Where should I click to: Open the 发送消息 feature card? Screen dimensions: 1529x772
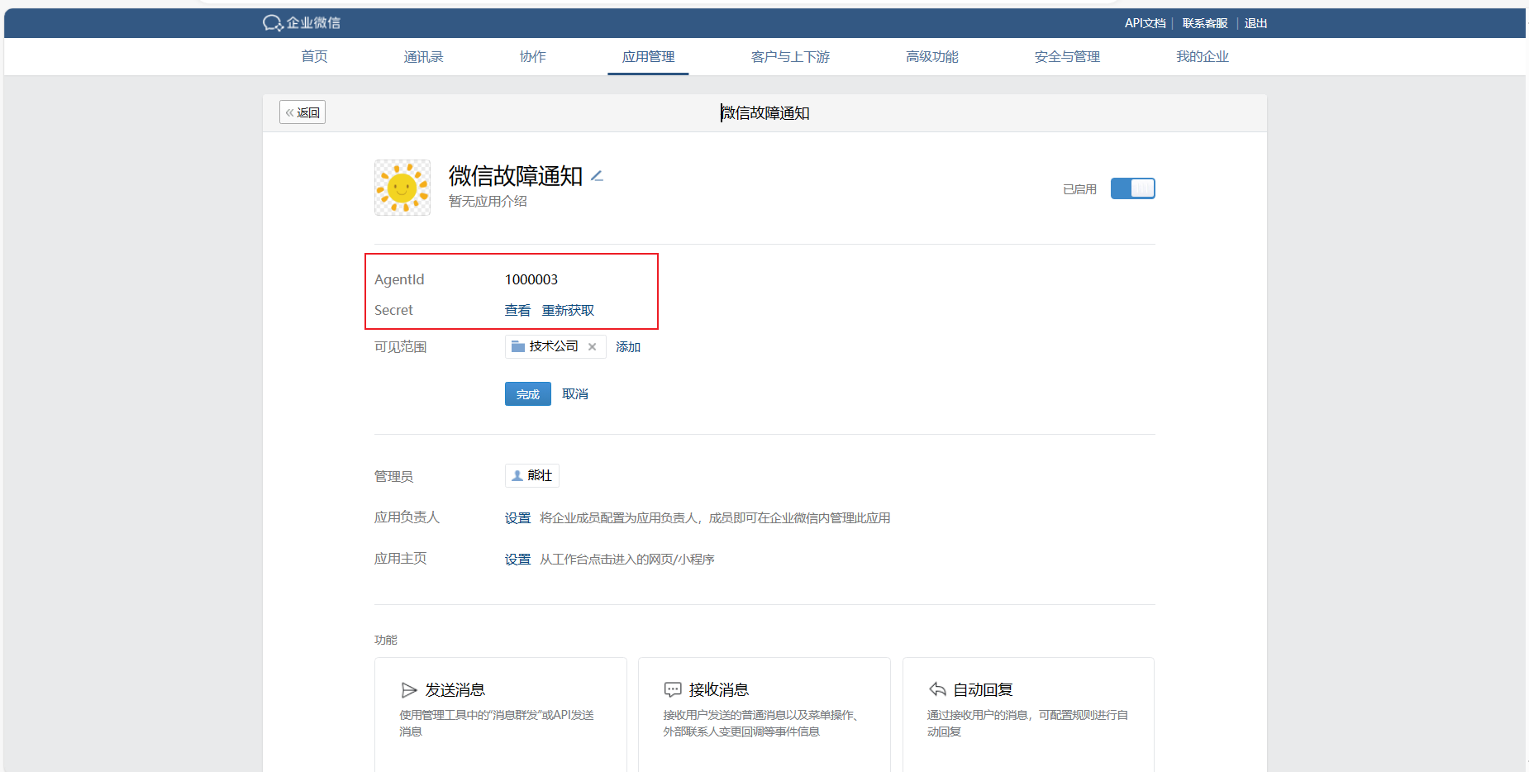(x=501, y=715)
